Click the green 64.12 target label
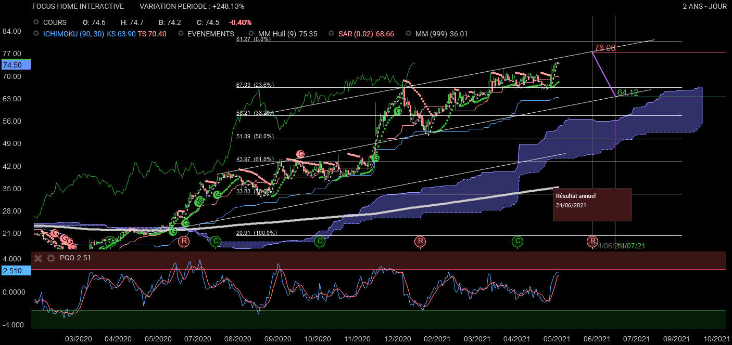The width and height of the screenshot is (732, 345). [627, 93]
